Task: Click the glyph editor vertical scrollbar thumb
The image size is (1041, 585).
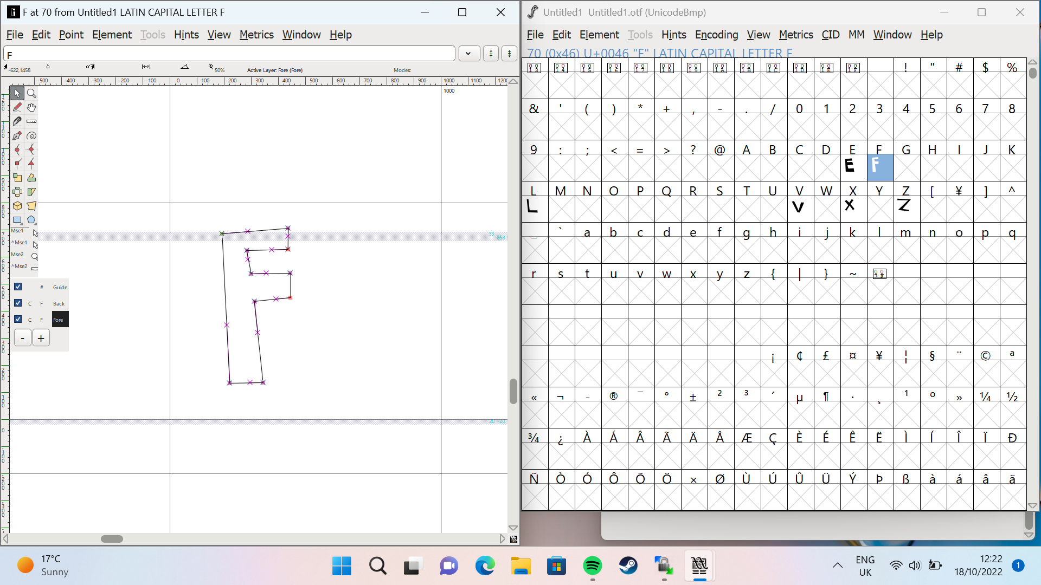Action: click(513, 391)
